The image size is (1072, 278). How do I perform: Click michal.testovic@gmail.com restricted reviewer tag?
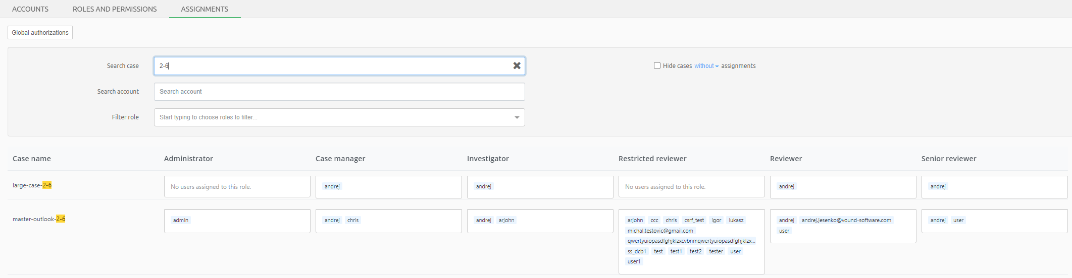tap(660, 231)
